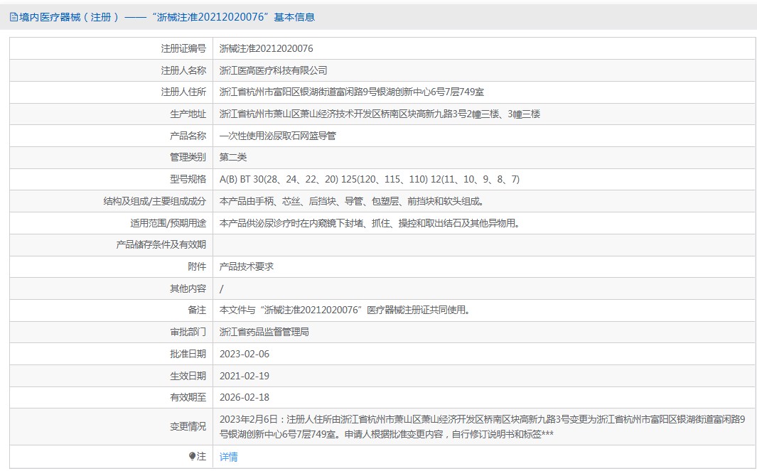
Task: Click the 批准日期 row label
Action: [188, 354]
